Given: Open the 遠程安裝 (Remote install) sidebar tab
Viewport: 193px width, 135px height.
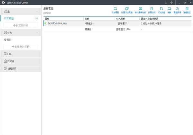Looking at the screenshot, I should 21,68.
